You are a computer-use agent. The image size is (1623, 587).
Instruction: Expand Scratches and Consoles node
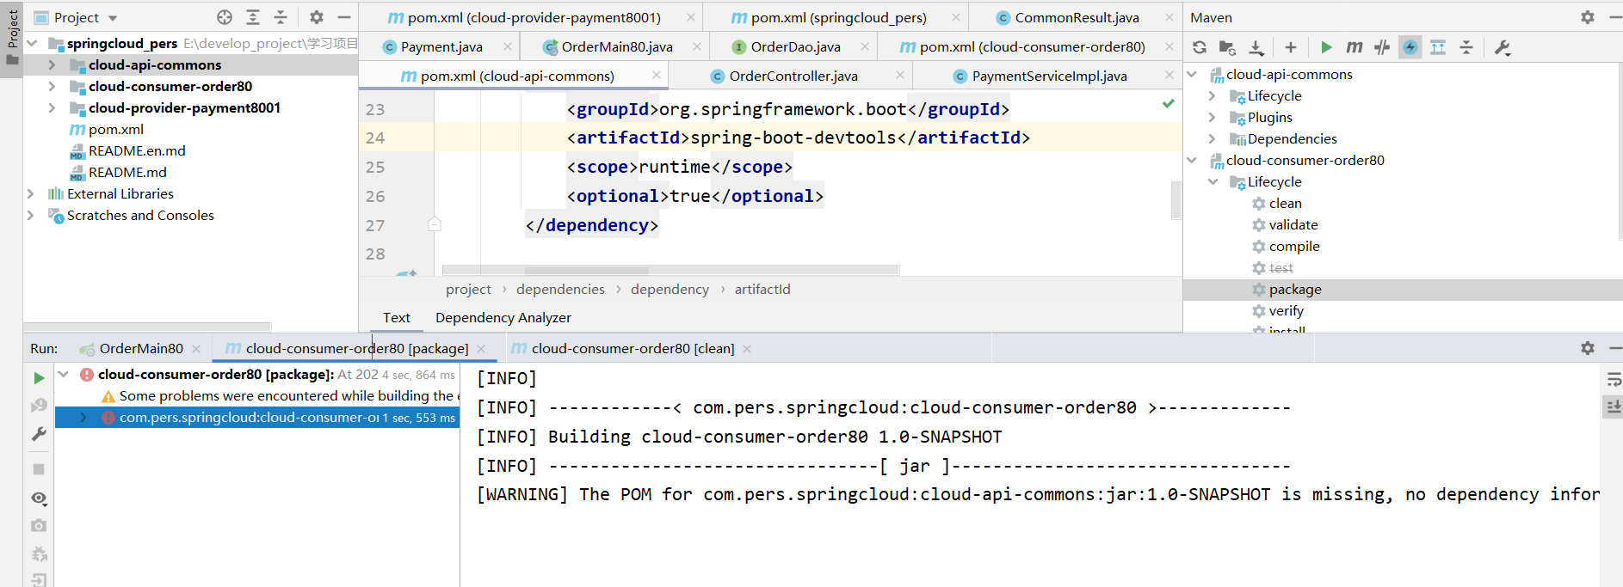tap(31, 215)
